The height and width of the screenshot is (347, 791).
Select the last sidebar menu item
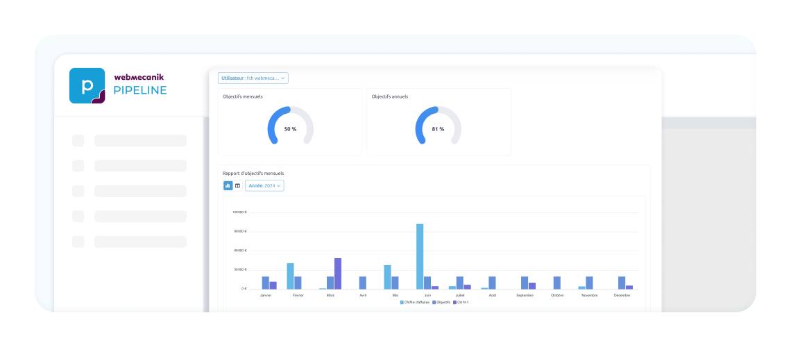pos(130,242)
